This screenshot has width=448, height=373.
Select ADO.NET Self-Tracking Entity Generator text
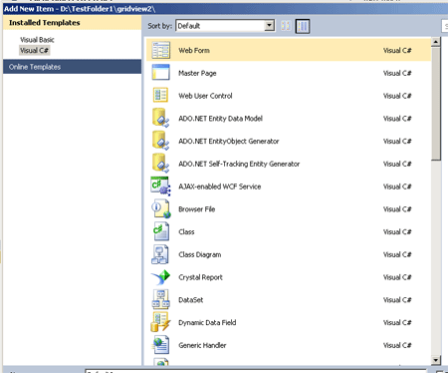239,164
